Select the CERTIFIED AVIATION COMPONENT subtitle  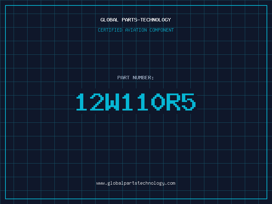point(136,30)
